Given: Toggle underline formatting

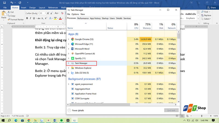Looking at the screenshot, I should pyautogui.click(x=34, y=18).
